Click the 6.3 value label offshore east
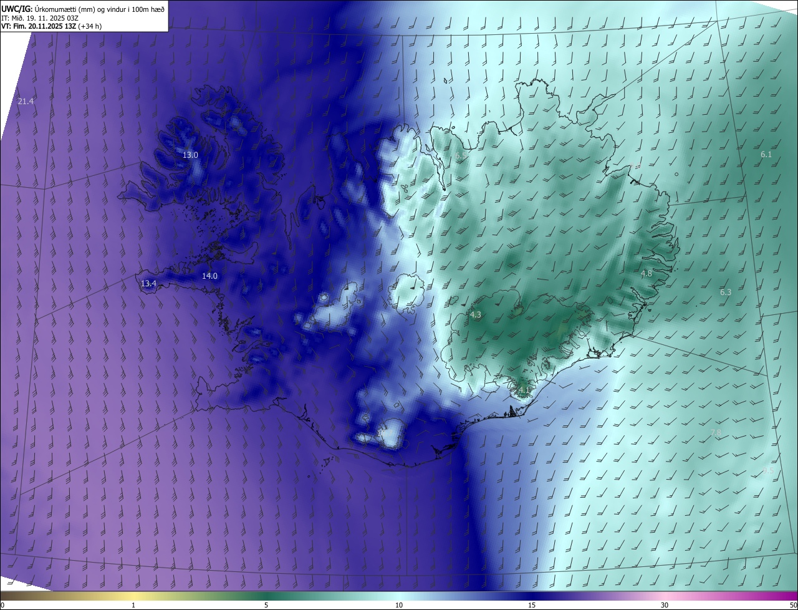The width and height of the screenshot is (798, 610). point(726,292)
